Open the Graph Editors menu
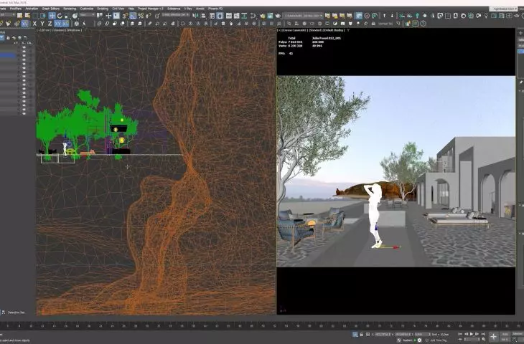This screenshot has height=344, width=524. pyautogui.click(x=51, y=9)
